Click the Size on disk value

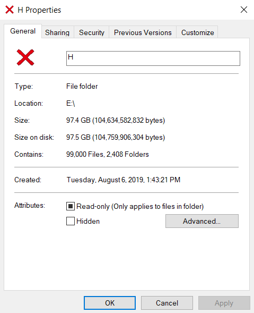(116, 137)
